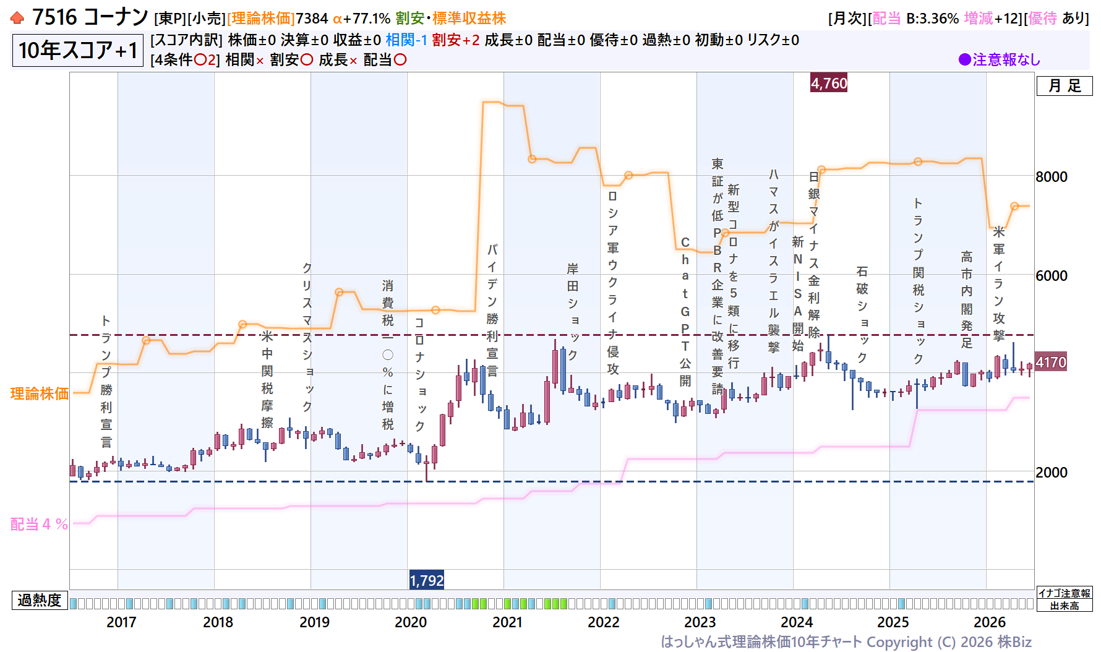Click the 石破ショック event label
Viewport: 1101px width, 652px height.
862,314
